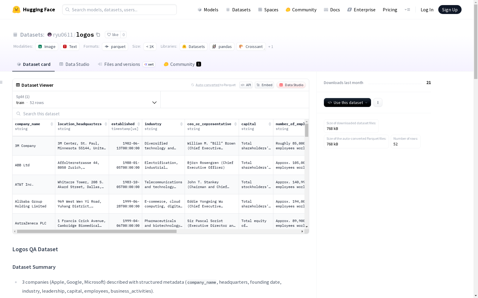The width and height of the screenshot is (478, 298).
Task: Click the Embed button
Action: [264, 85]
